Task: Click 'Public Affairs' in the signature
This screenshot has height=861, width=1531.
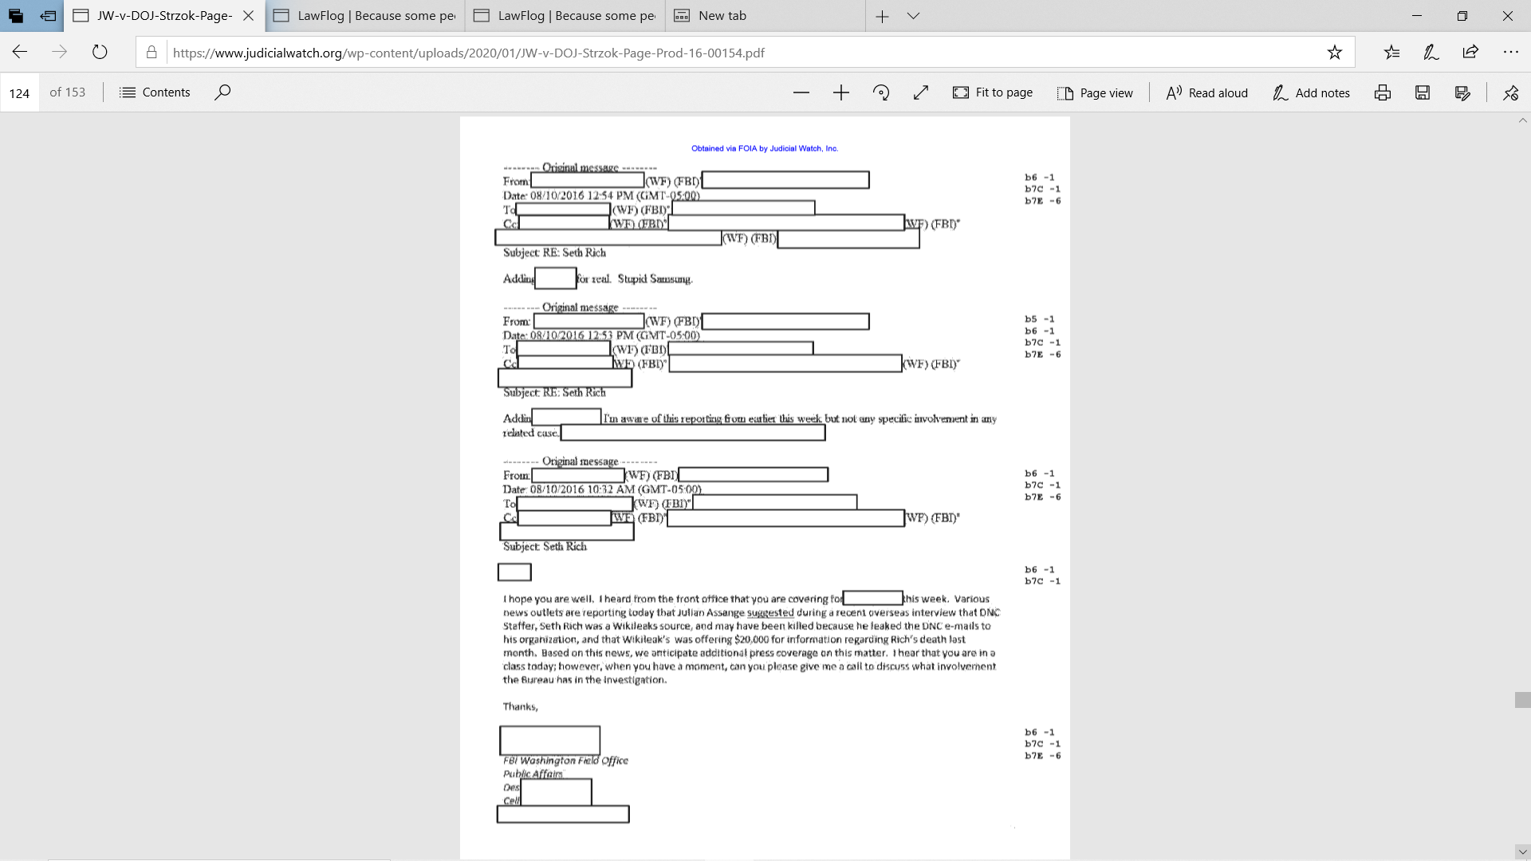Action: point(533,774)
